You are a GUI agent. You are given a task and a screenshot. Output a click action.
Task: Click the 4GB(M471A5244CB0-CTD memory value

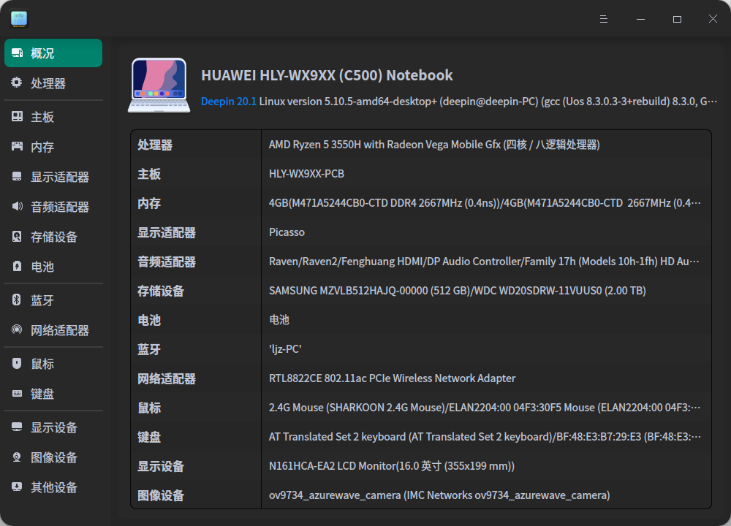point(485,203)
